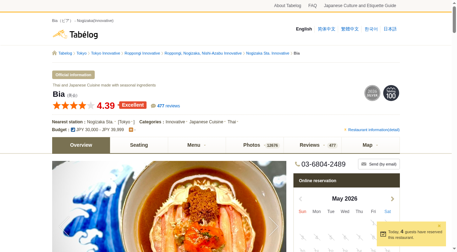Click the Tokyo breadcrumb link
The image size is (457, 252).
click(x=82, y=53)
